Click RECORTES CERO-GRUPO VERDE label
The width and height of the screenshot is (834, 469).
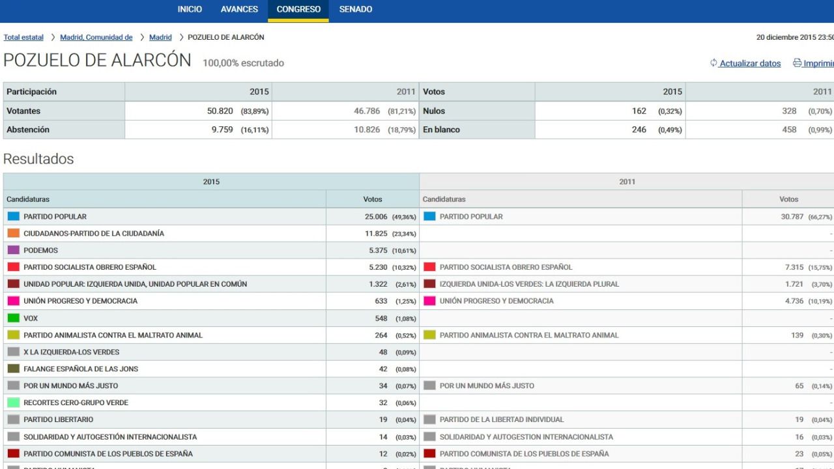pyautogui.click(x=76, y=403)
